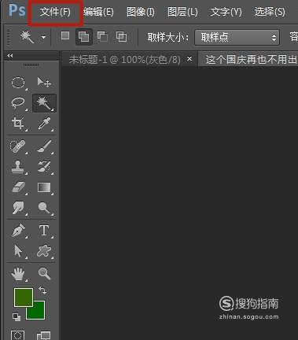Select the Eraser tool
This screenshot has width=298, height=340.
(x=18, y=187)
